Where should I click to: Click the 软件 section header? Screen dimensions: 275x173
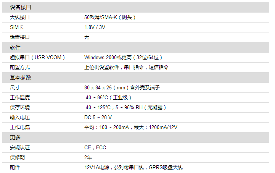15,47
